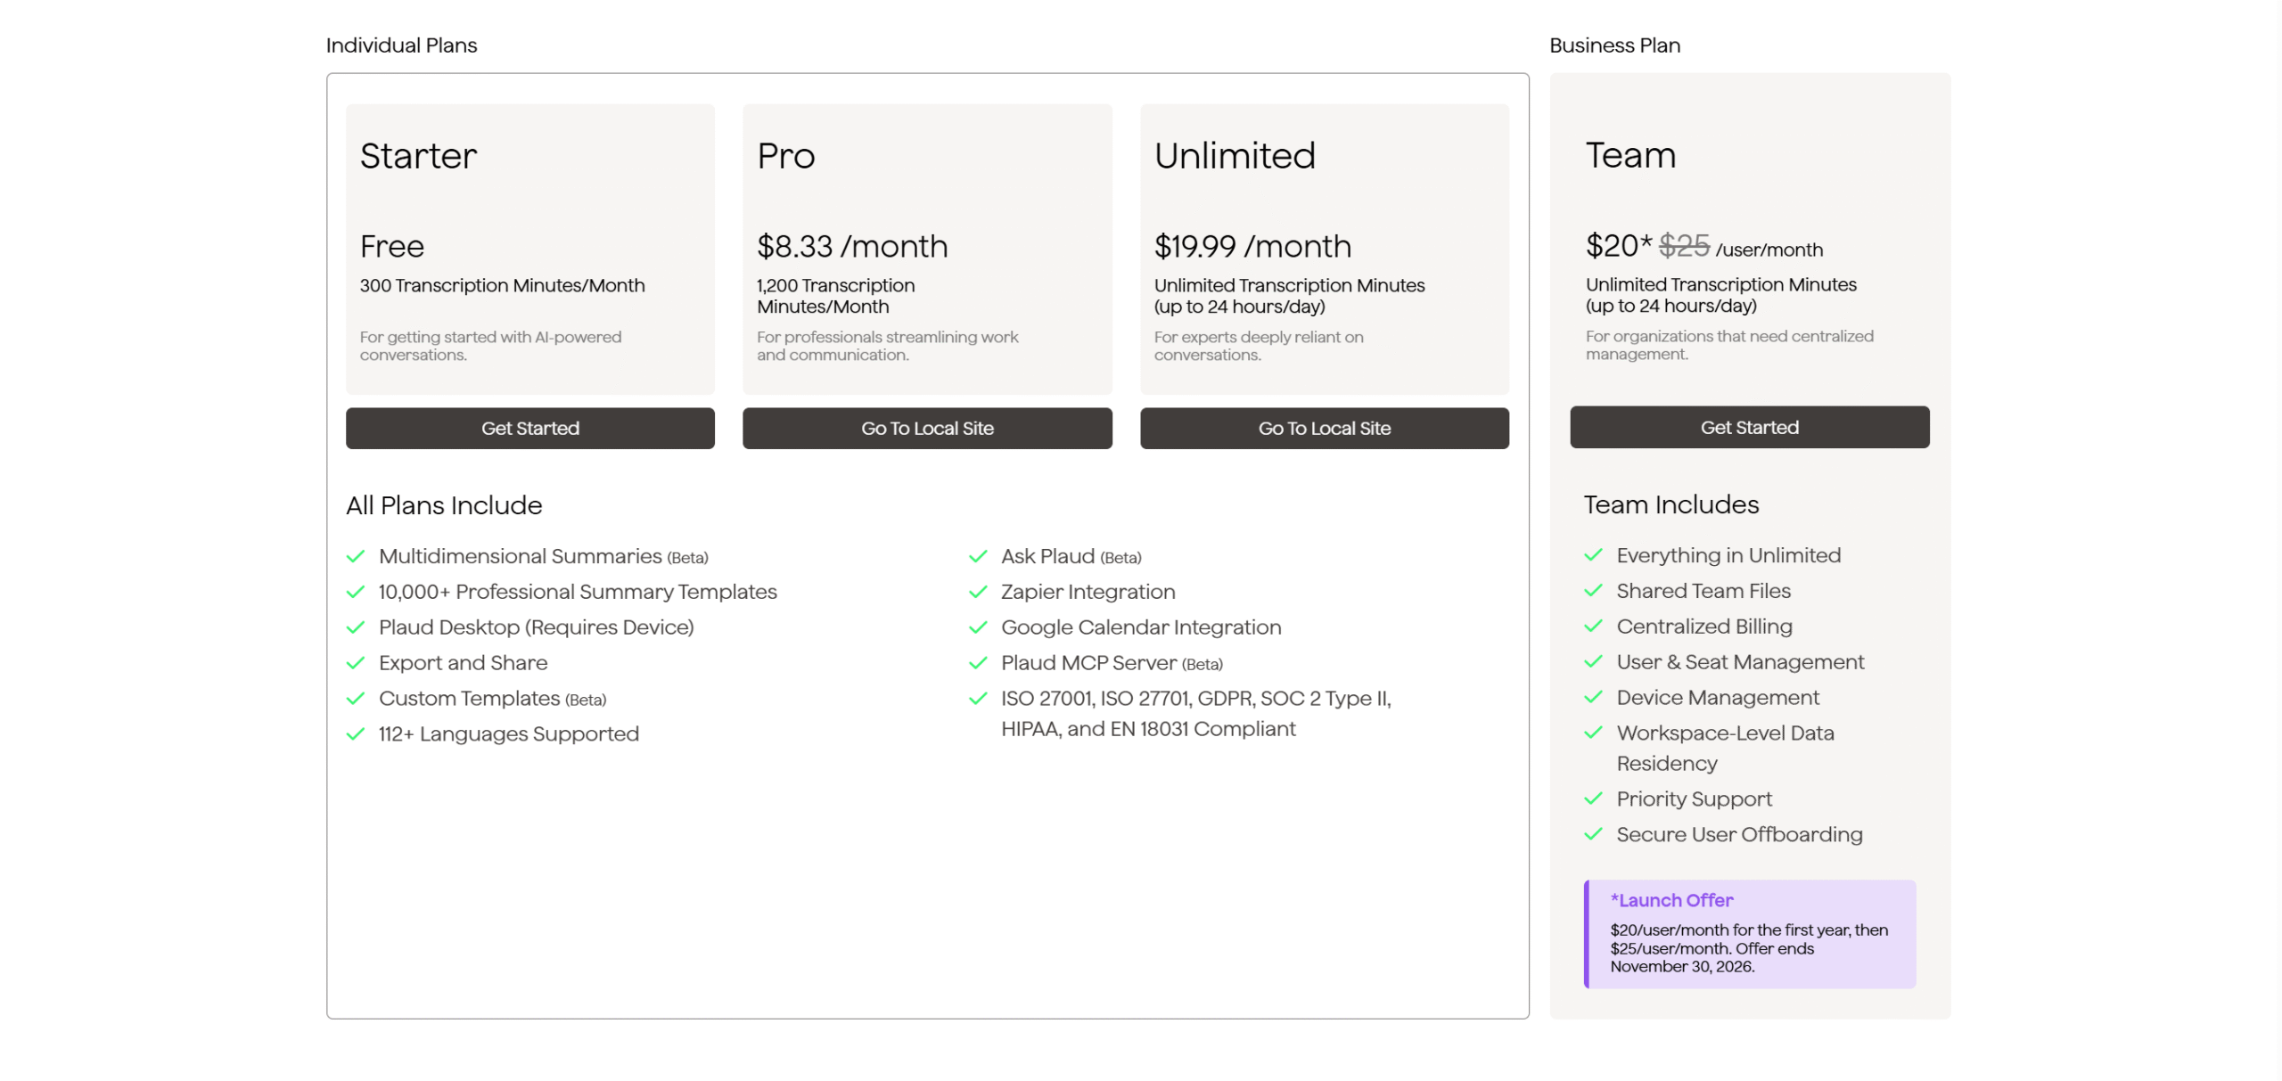Click the "Business Plan" section label
This screenshot has width=2282, height=1081.
click(1614, 45)
